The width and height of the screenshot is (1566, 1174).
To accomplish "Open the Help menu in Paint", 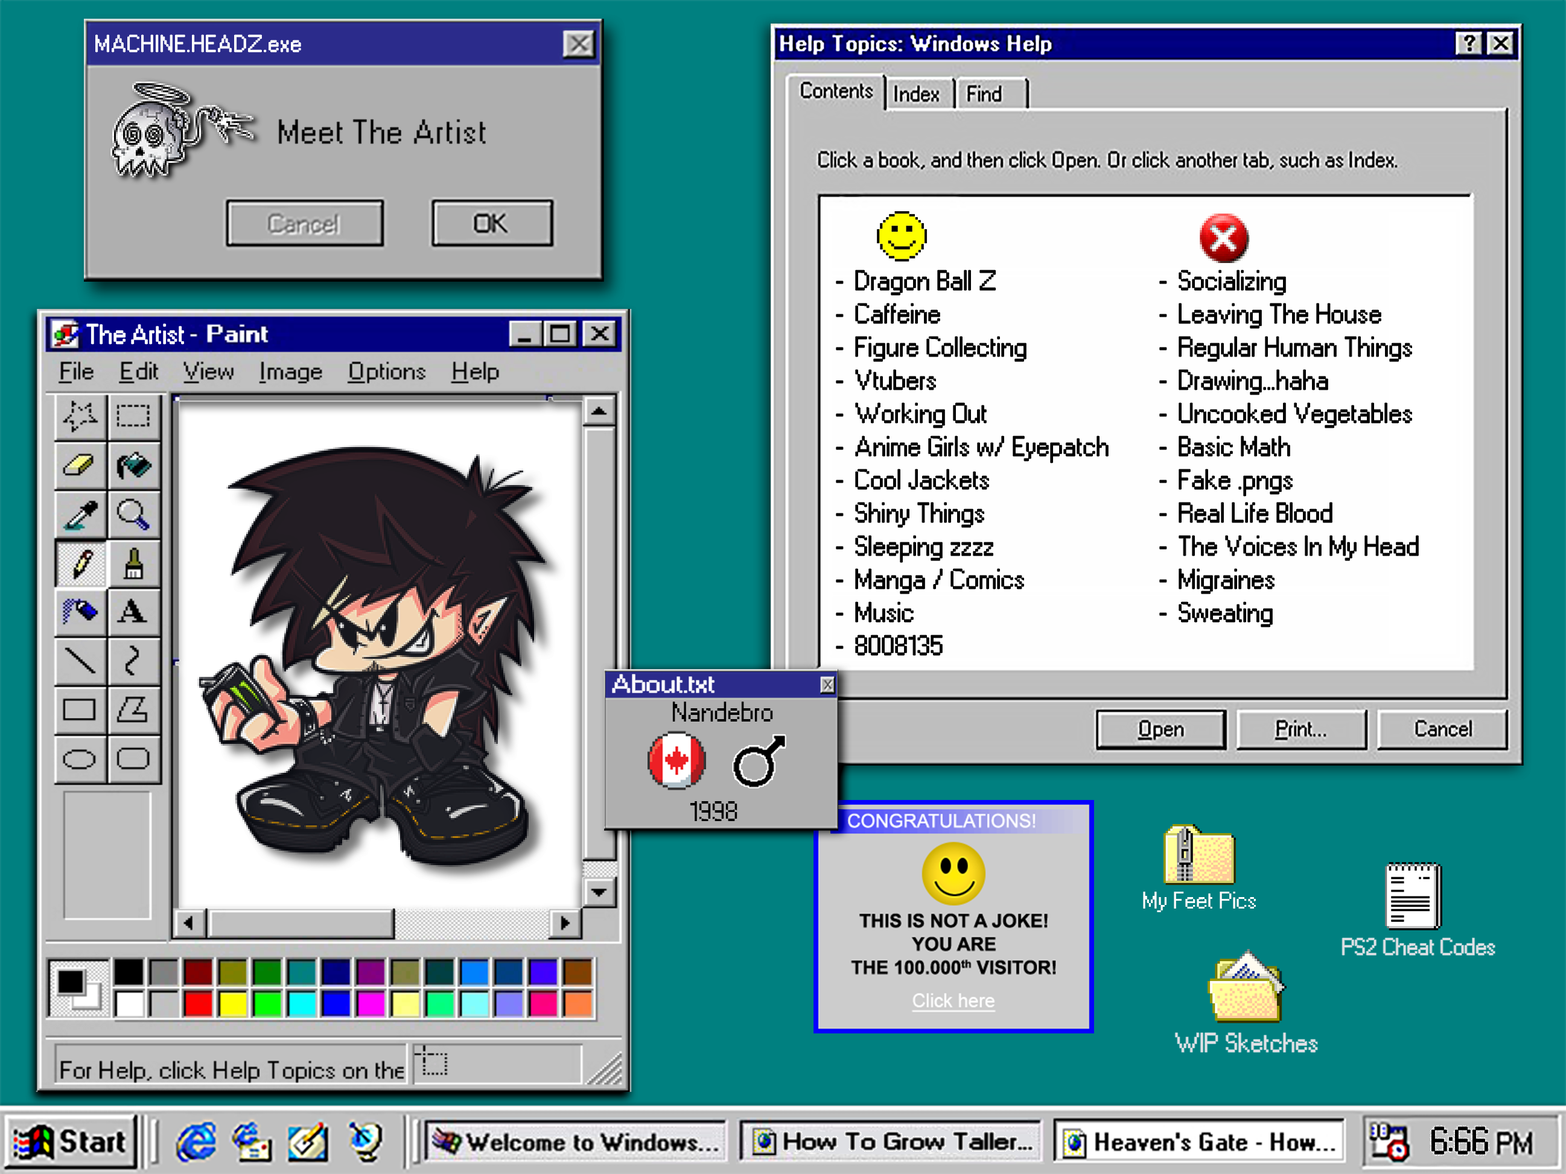I will 475,372.
